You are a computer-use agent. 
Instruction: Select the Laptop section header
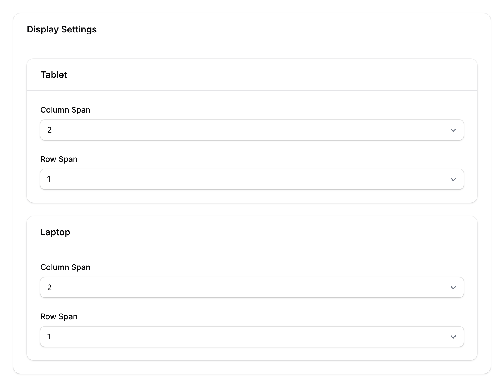click(x=55, y=232)
